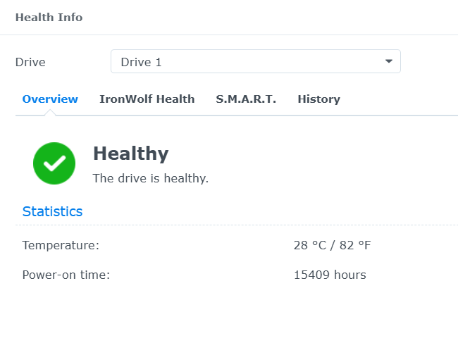Viewport: 458px width, 362px height.
Task: Go to the S.M.A.R.T. tab
Action: tap(246, 99)
